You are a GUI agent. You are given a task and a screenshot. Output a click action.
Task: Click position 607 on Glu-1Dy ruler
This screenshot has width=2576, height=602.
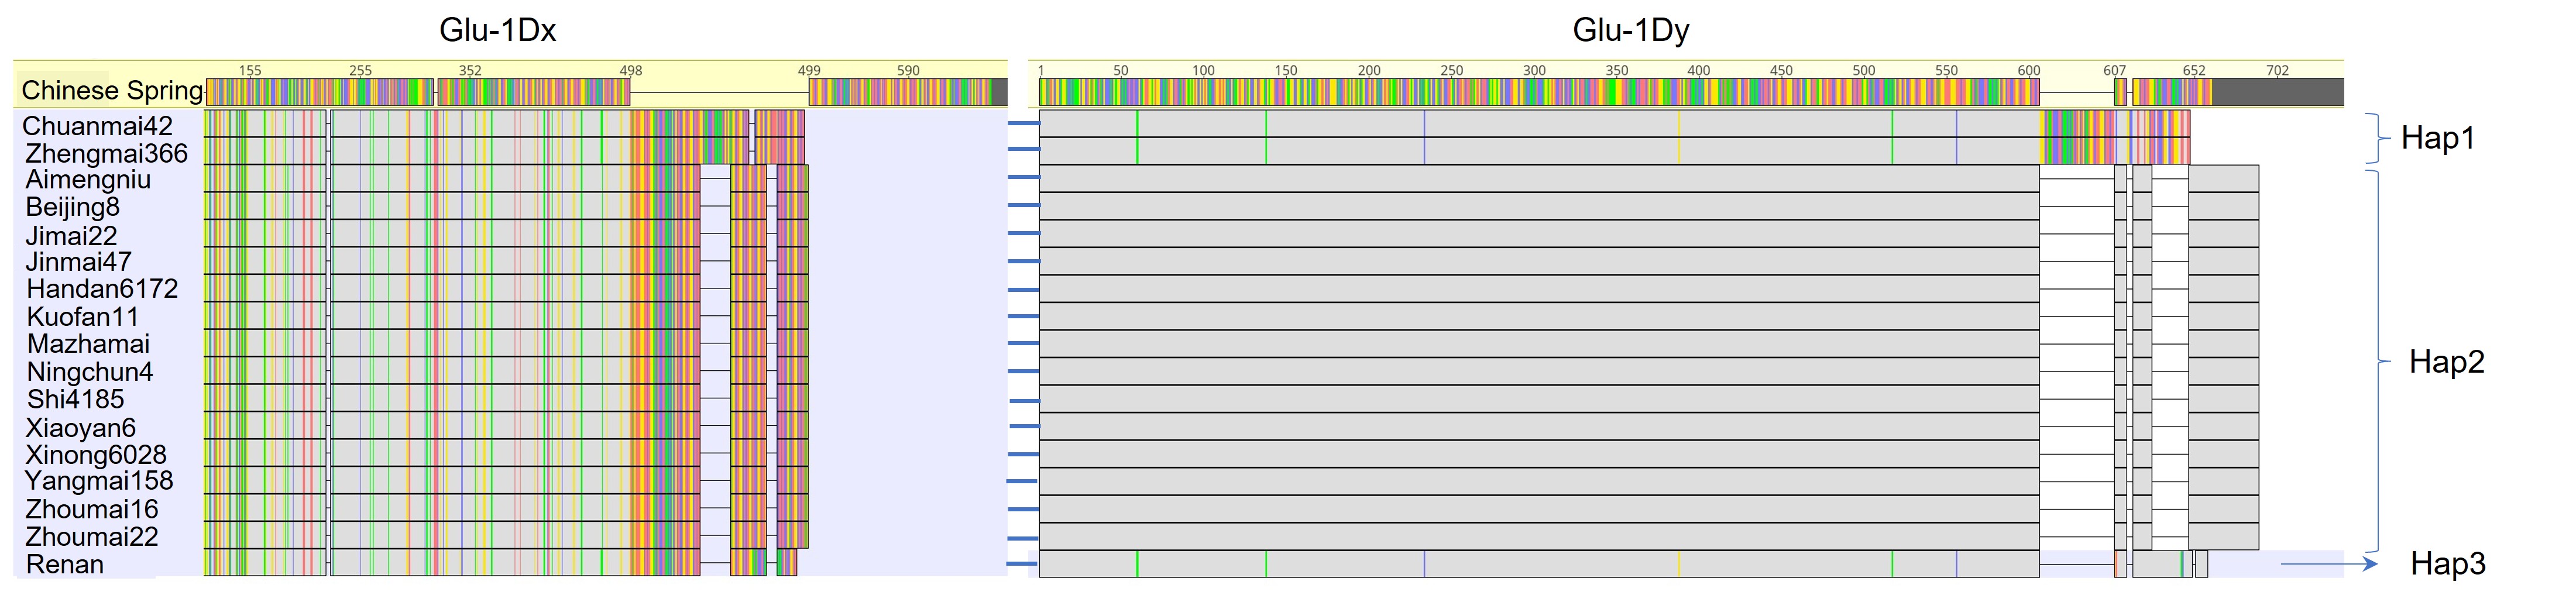[2114, 70]
